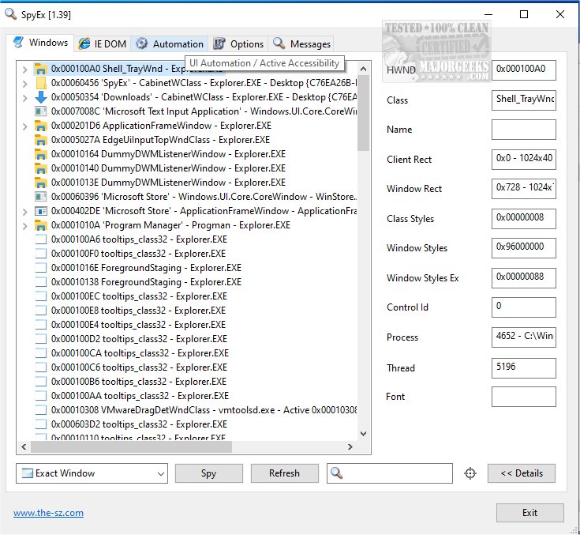Viewport: 580px width, 535px height.
Task: Click the monitor icon in Exact Window combo
Action: (x=28, y=473)
